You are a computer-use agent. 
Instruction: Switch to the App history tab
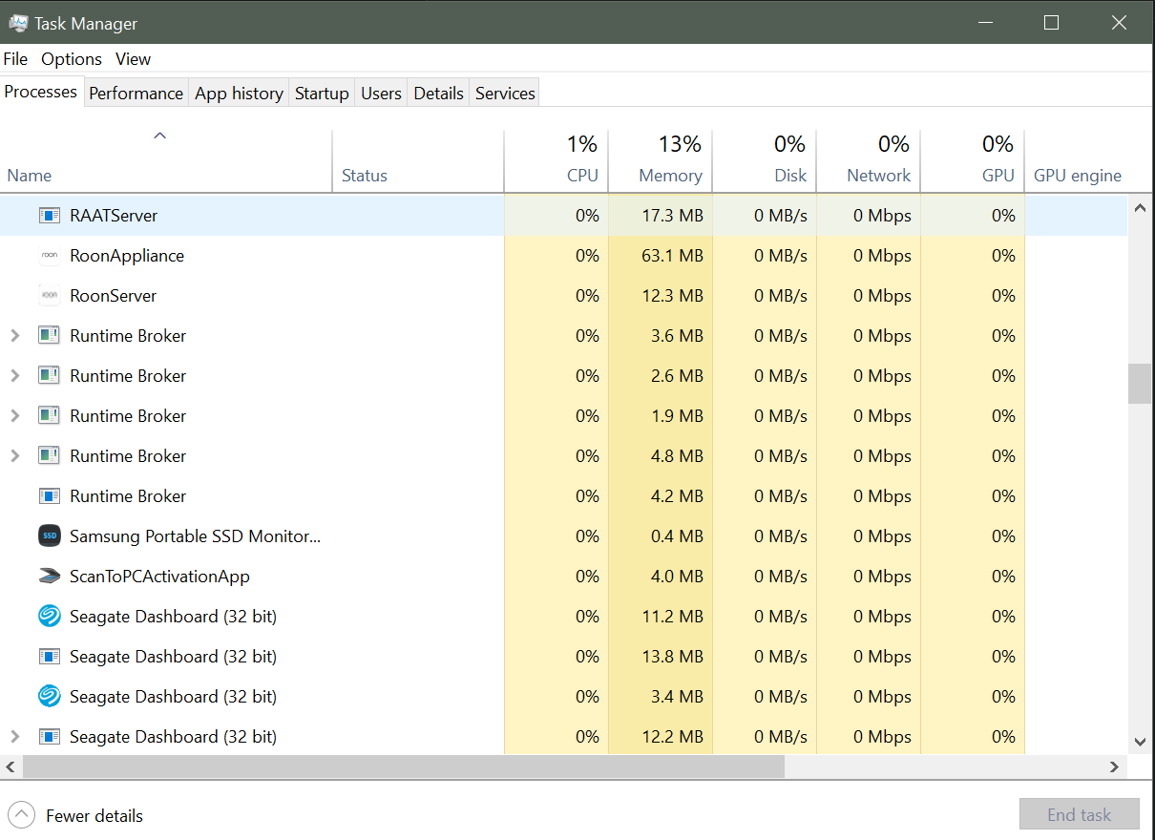239,93
